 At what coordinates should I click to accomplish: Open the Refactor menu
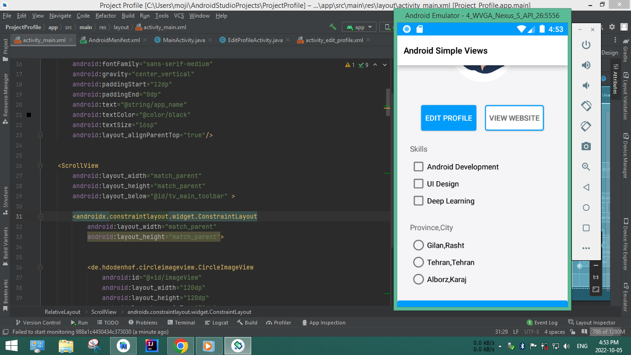click(106, 16)
